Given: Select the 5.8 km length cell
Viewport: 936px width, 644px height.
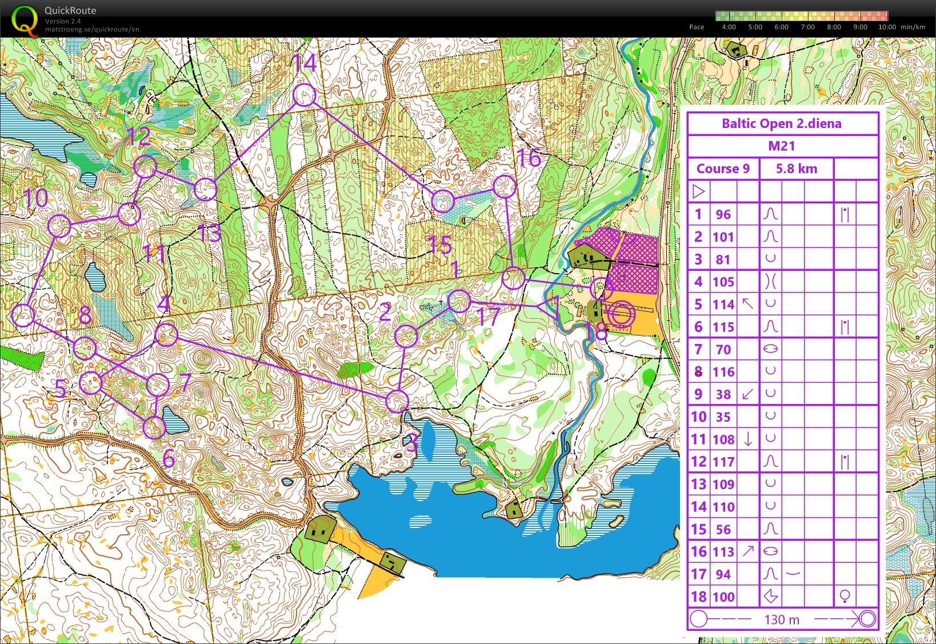Looking at the screenshot, I should pos(797,169).
